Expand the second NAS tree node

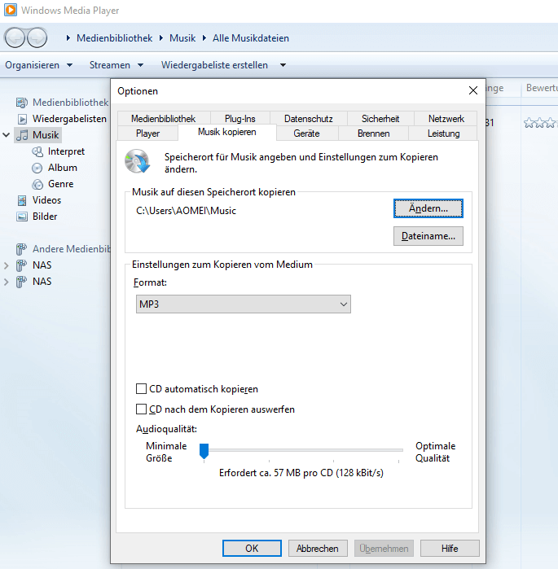[x=7, y=282]
